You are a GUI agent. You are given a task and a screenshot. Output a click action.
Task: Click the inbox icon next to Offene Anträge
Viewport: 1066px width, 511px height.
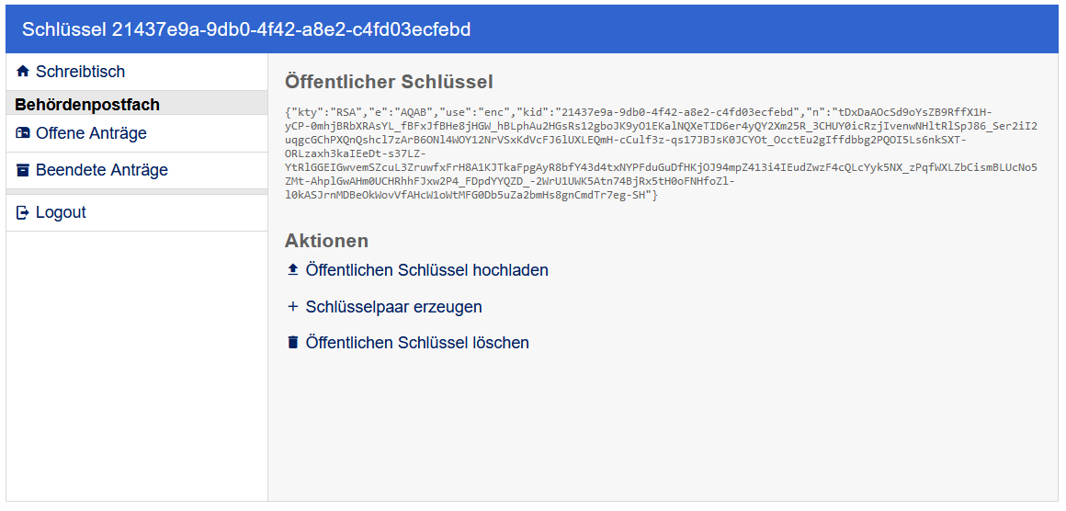point(23,133)
